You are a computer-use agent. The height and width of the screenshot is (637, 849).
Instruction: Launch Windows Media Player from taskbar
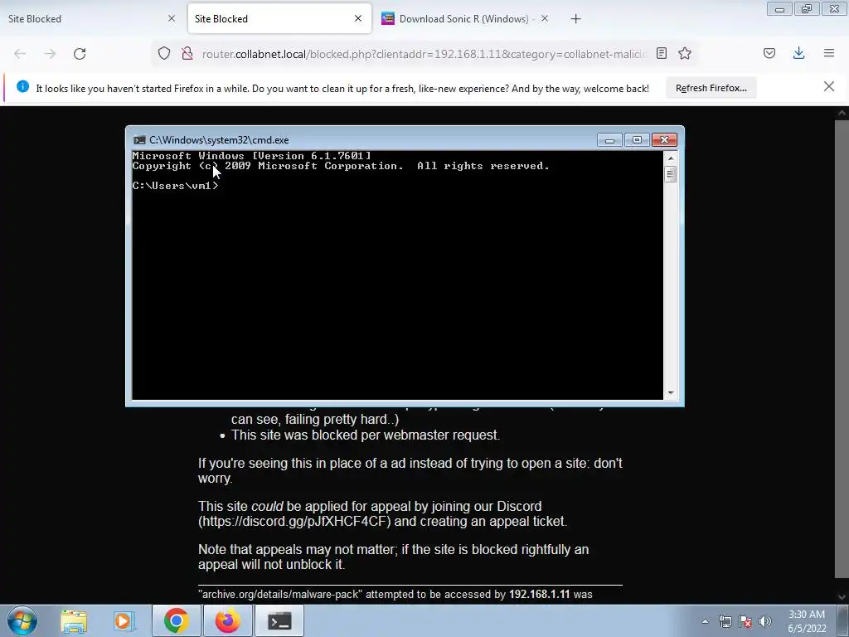coord(124,620)
